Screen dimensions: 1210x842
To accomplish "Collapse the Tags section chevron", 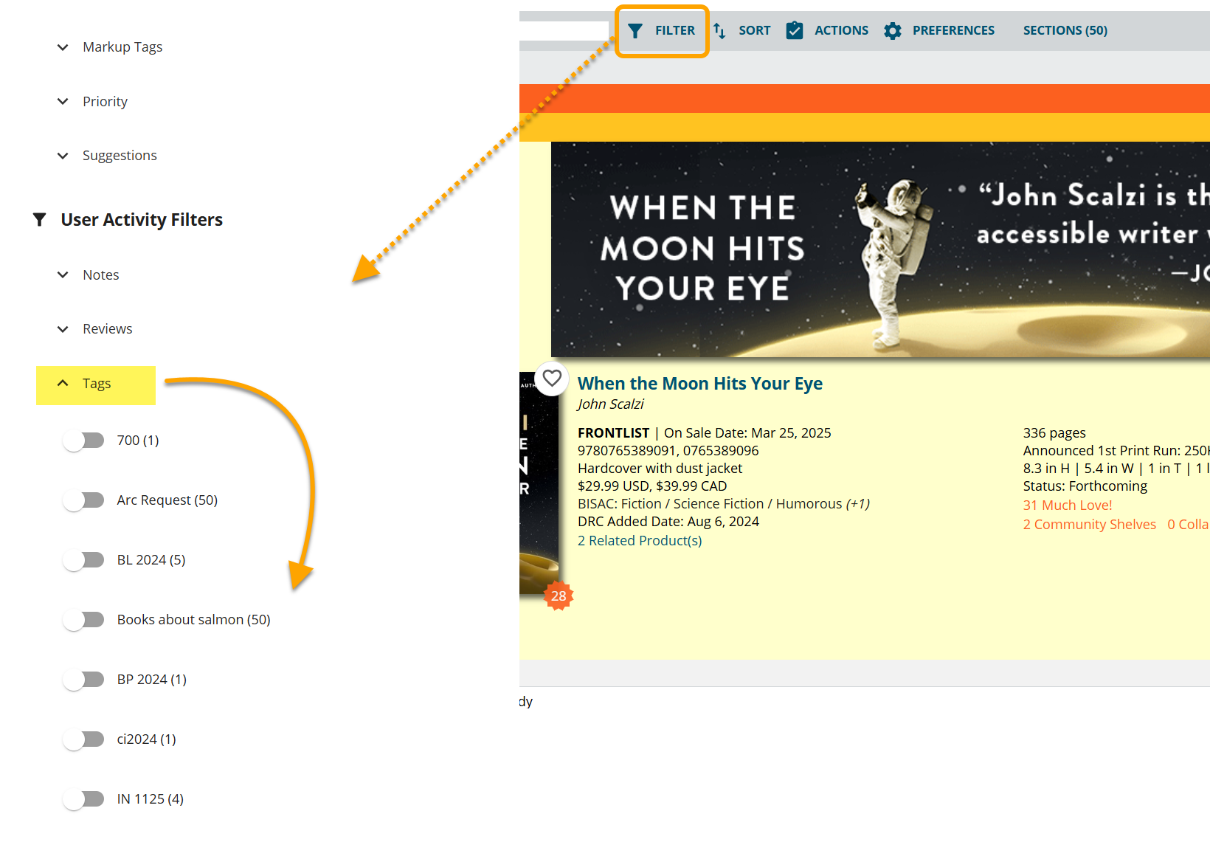I will pos(63,383).
